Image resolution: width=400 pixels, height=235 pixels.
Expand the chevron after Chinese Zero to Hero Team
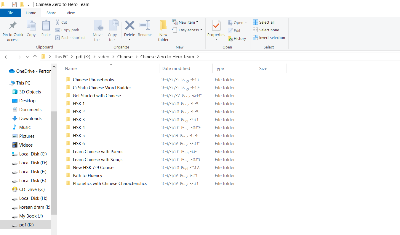(198, 57)
